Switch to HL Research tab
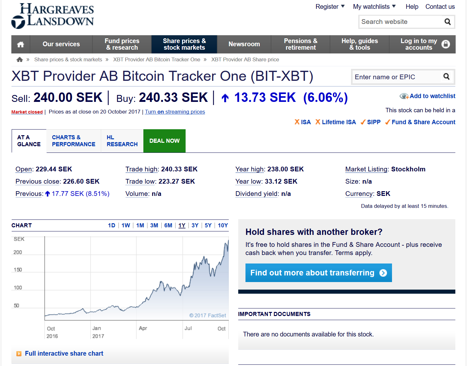 122,141
